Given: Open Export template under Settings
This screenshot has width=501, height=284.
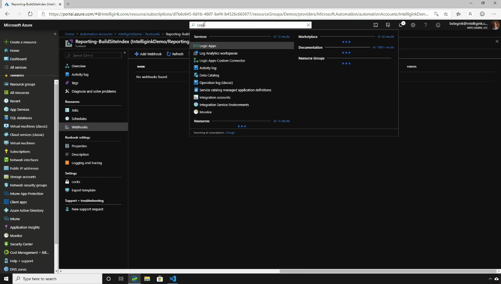Looking at the screenshot, I should pyautogui.click(x=83, y=190).
